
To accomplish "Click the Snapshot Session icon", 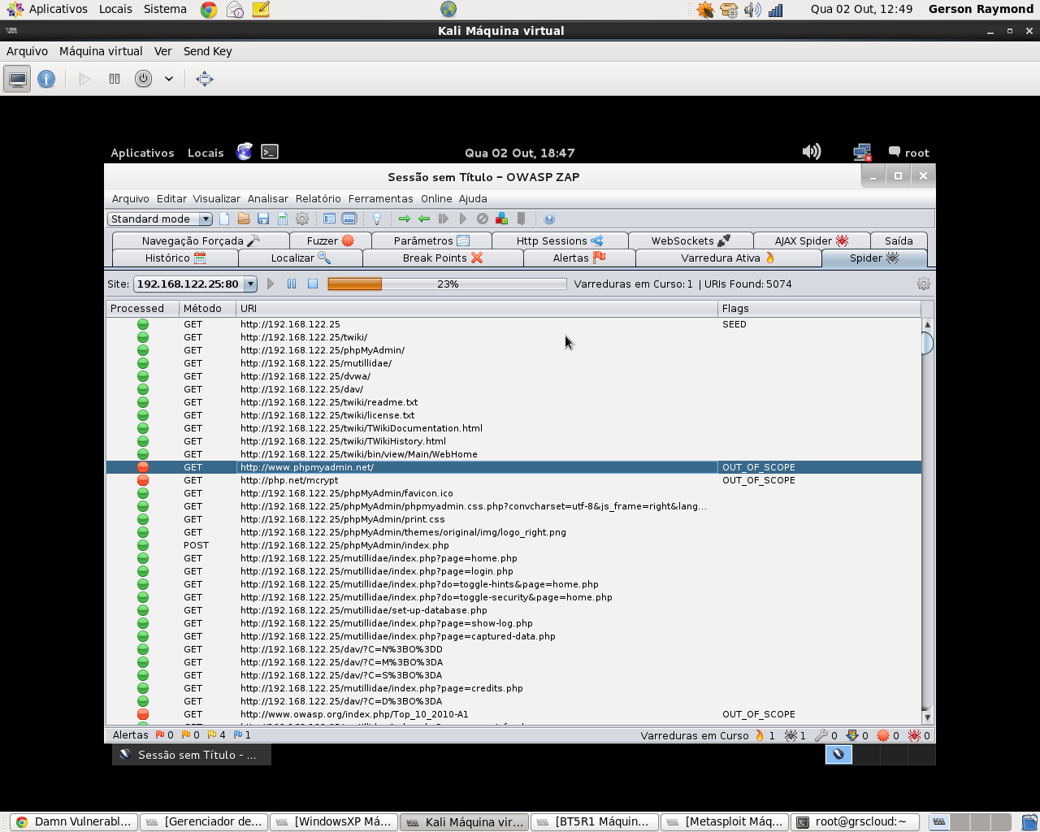I will coord(283,219).
